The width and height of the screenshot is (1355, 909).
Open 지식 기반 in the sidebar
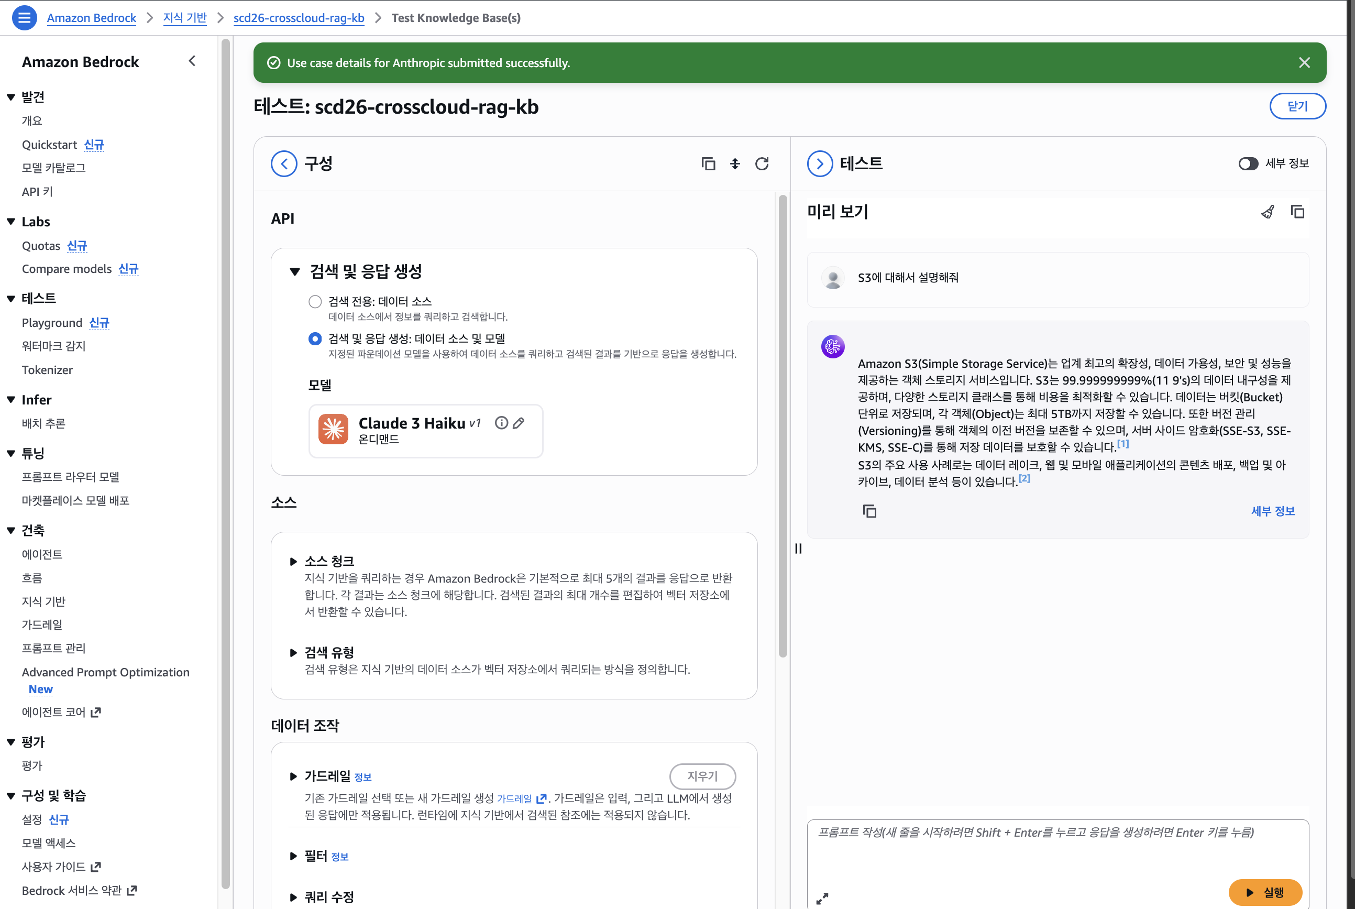[x=43, y=601]
